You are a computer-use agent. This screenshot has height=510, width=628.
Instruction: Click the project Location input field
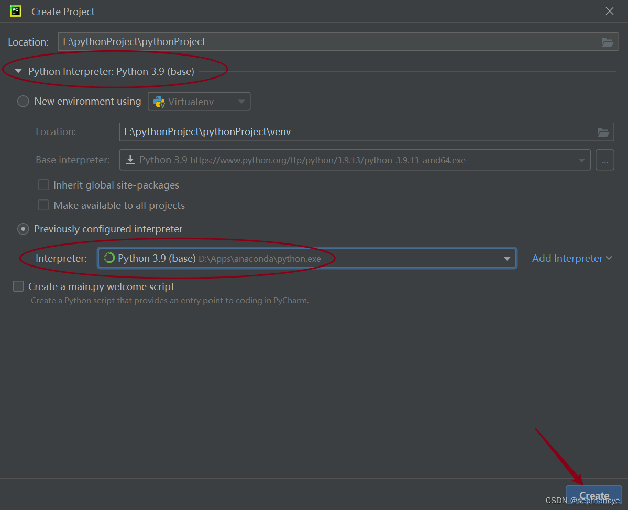[338, 42]
